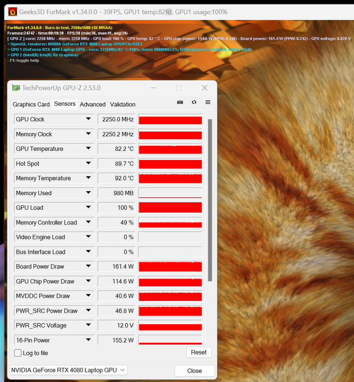Screen dimensions: 354x382
Task: Click the 2250.2 MHz Memory Clock value
Action: click(116, 134)
